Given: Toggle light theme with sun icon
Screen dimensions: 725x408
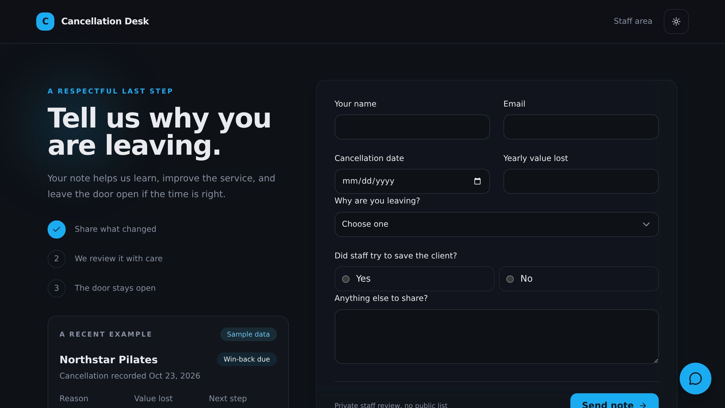Looking at the screenshot, I should [x=676, y=22].
